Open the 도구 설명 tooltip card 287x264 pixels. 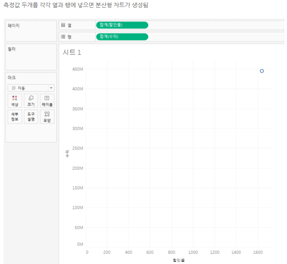[31, 117]
